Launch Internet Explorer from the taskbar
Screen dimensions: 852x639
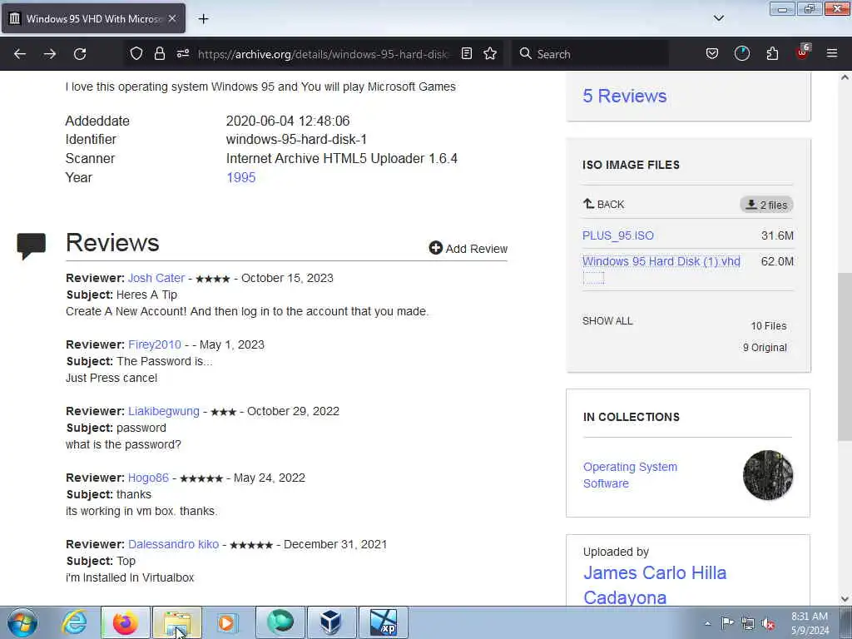(x=74, y=622)
